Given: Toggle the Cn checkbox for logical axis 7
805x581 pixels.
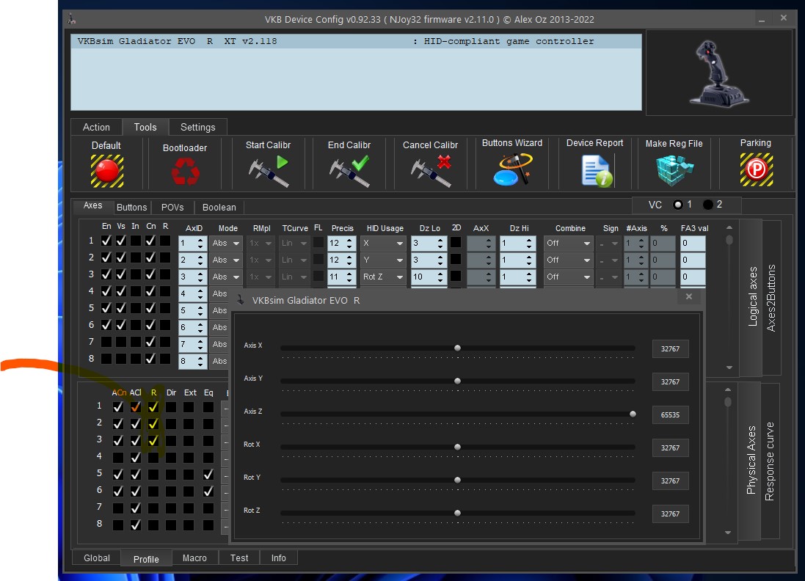Looking at the screenshot, I should click(150, 342).
